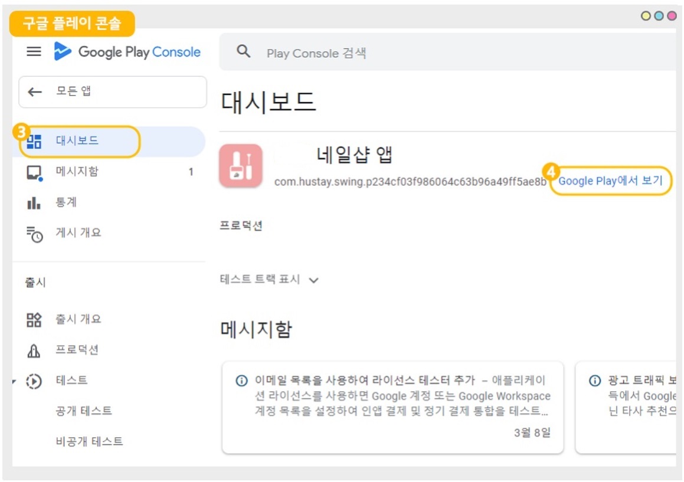Click the 출시 개요 shapes icon
The height and width of the screenshot is (482, 684).
click(x=34, y=320)
